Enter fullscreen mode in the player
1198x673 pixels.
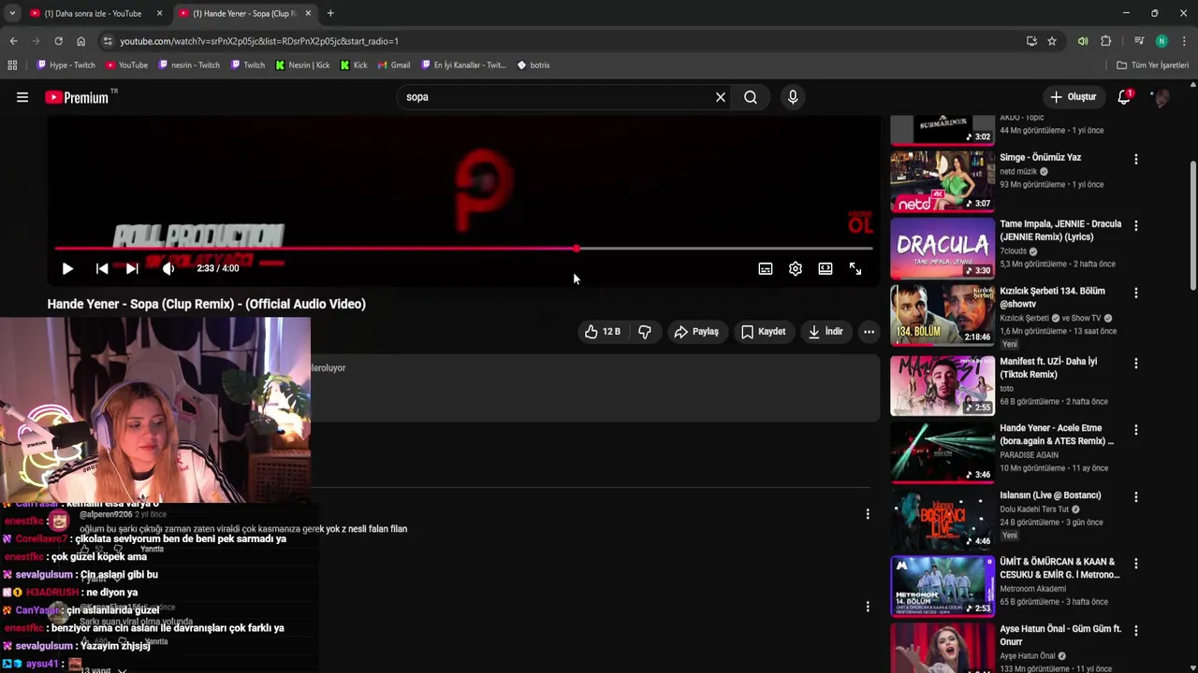pos(855,268)
